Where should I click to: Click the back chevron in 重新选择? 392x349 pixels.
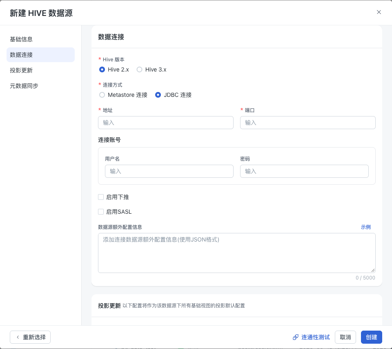pos(18,337)
